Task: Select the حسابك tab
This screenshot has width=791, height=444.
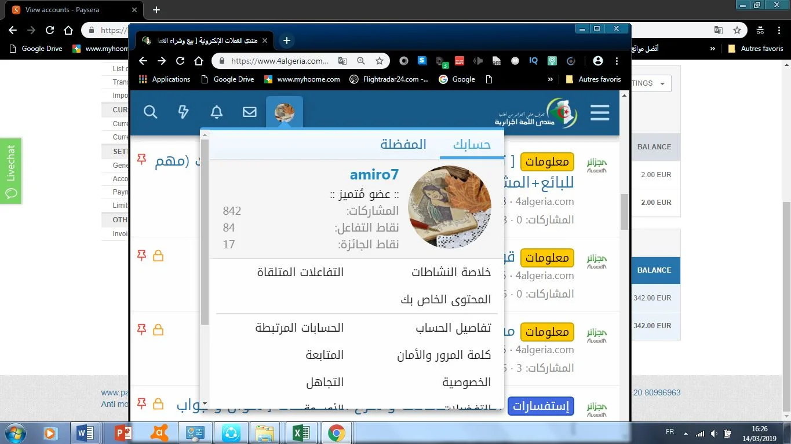Action: (x=472, y=144)
